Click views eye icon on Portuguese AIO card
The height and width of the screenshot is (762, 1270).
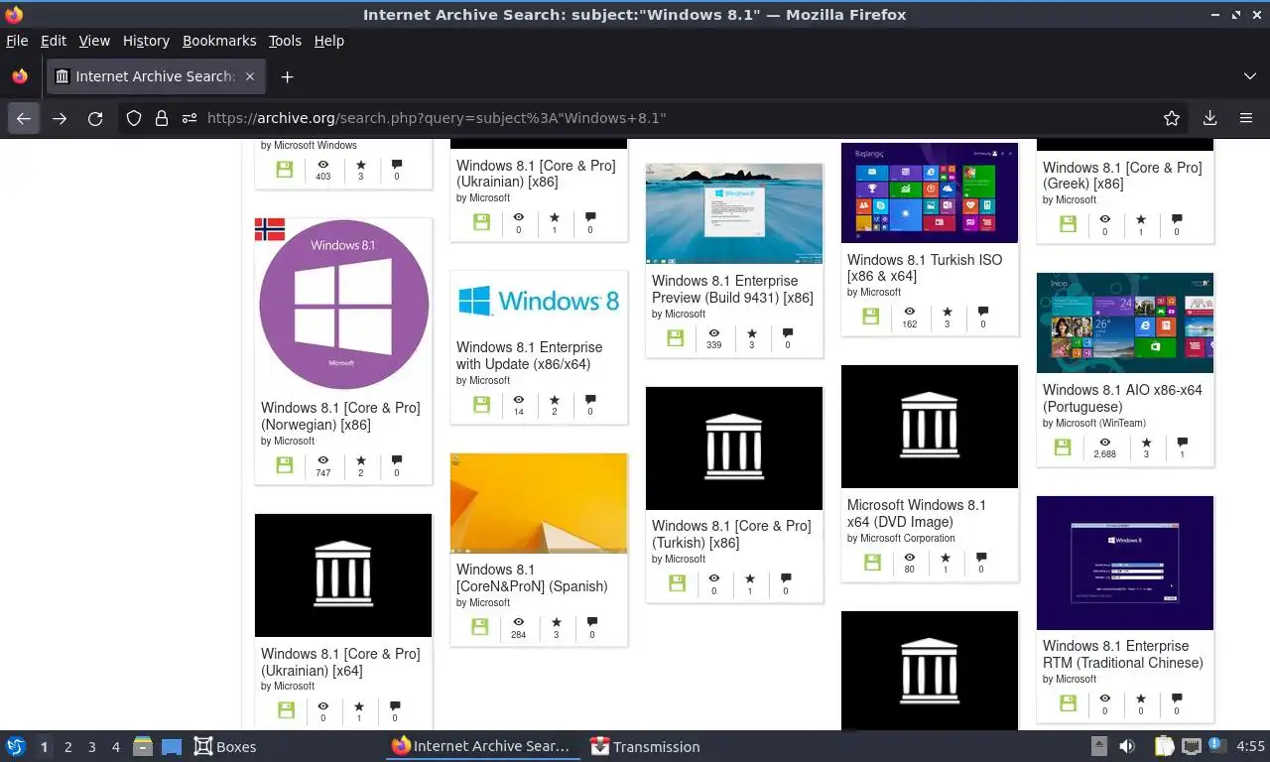pos(1105,443)
